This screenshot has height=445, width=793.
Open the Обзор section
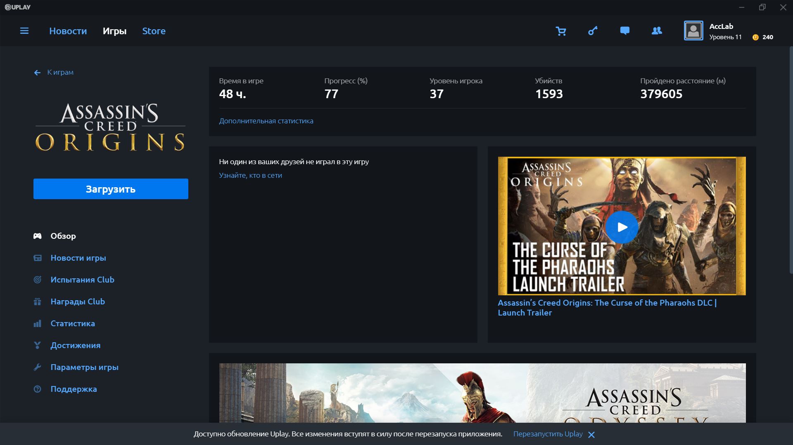[x=63, y=236]
